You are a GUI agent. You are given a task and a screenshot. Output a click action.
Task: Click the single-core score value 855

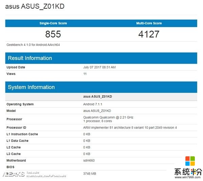pyautogui.click(x=53, y=34)
